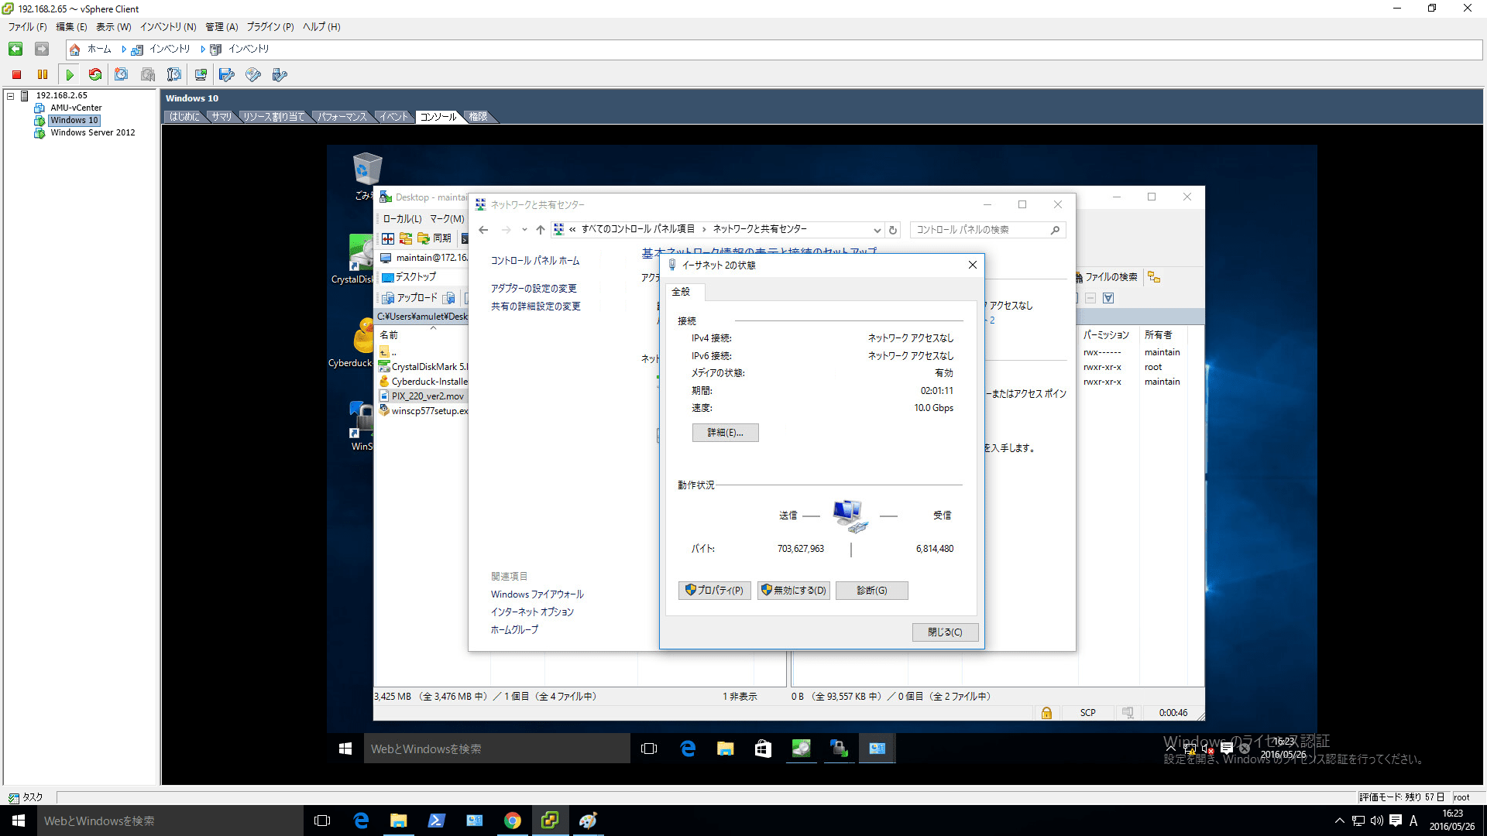This screenshot has width=1487, height=836.
Task: Open the インベントリ(N) menu
Action: point(168,27)
